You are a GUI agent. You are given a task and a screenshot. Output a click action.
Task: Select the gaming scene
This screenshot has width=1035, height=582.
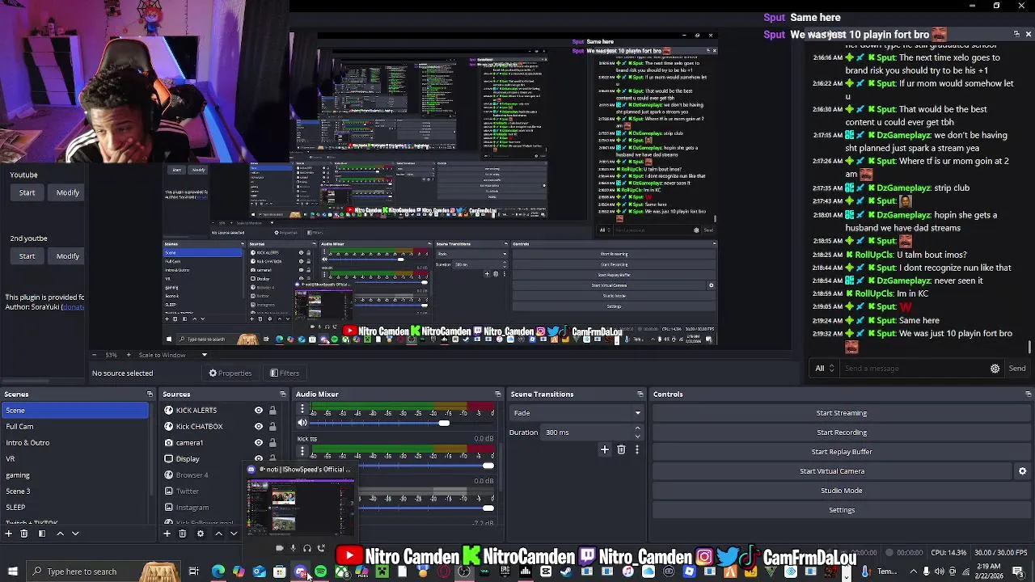coord(75,475)
